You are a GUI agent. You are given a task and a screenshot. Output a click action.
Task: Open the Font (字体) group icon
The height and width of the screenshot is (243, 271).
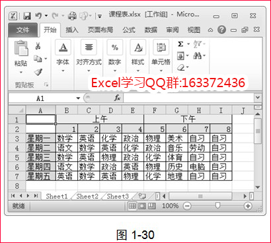click(x=63, y=47)
